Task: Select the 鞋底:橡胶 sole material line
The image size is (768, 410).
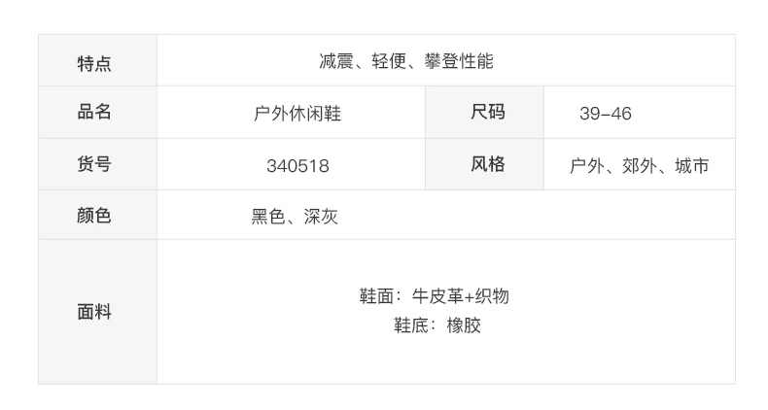Action: point(437,325)
